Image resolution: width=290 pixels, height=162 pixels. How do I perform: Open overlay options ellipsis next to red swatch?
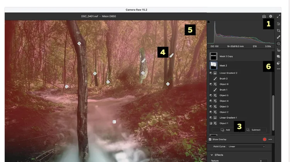270,139
